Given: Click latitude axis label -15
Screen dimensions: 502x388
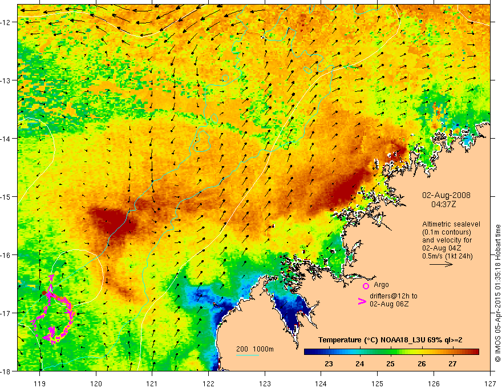Looking at the screenshot, I should [x=6, y=196].
